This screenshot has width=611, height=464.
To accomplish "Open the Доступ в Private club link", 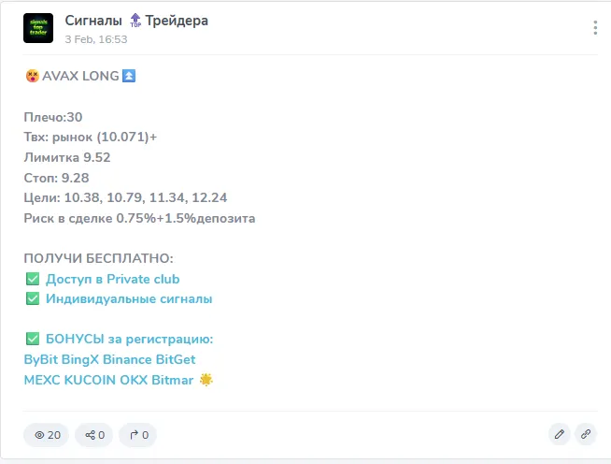I will (x=113, y=279).
